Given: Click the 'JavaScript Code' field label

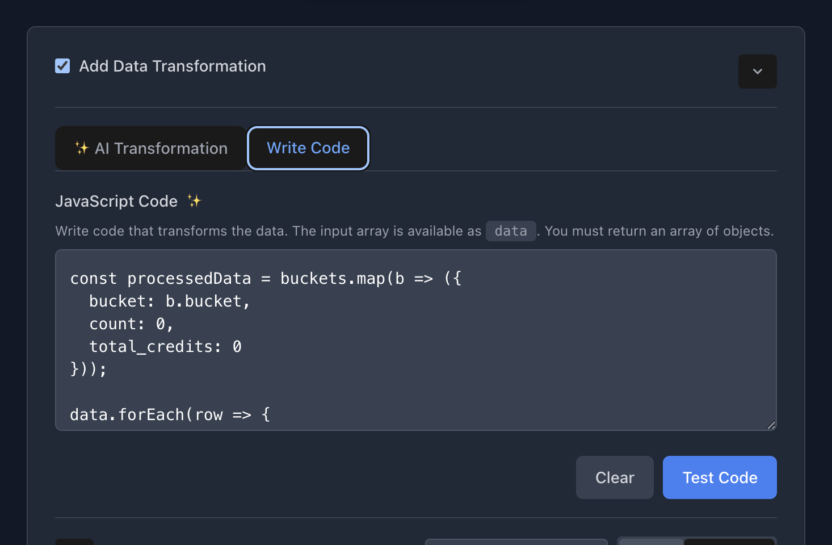Looking at the screenshot, I should coord(116,202).
